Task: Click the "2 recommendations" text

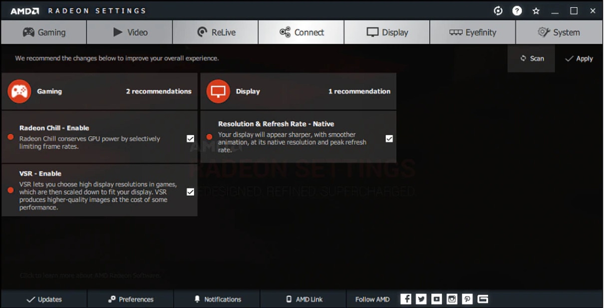Action: pos(159,91)
